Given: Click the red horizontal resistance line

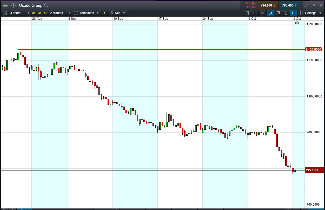Looking at the screenshot, I should point(161,50).
